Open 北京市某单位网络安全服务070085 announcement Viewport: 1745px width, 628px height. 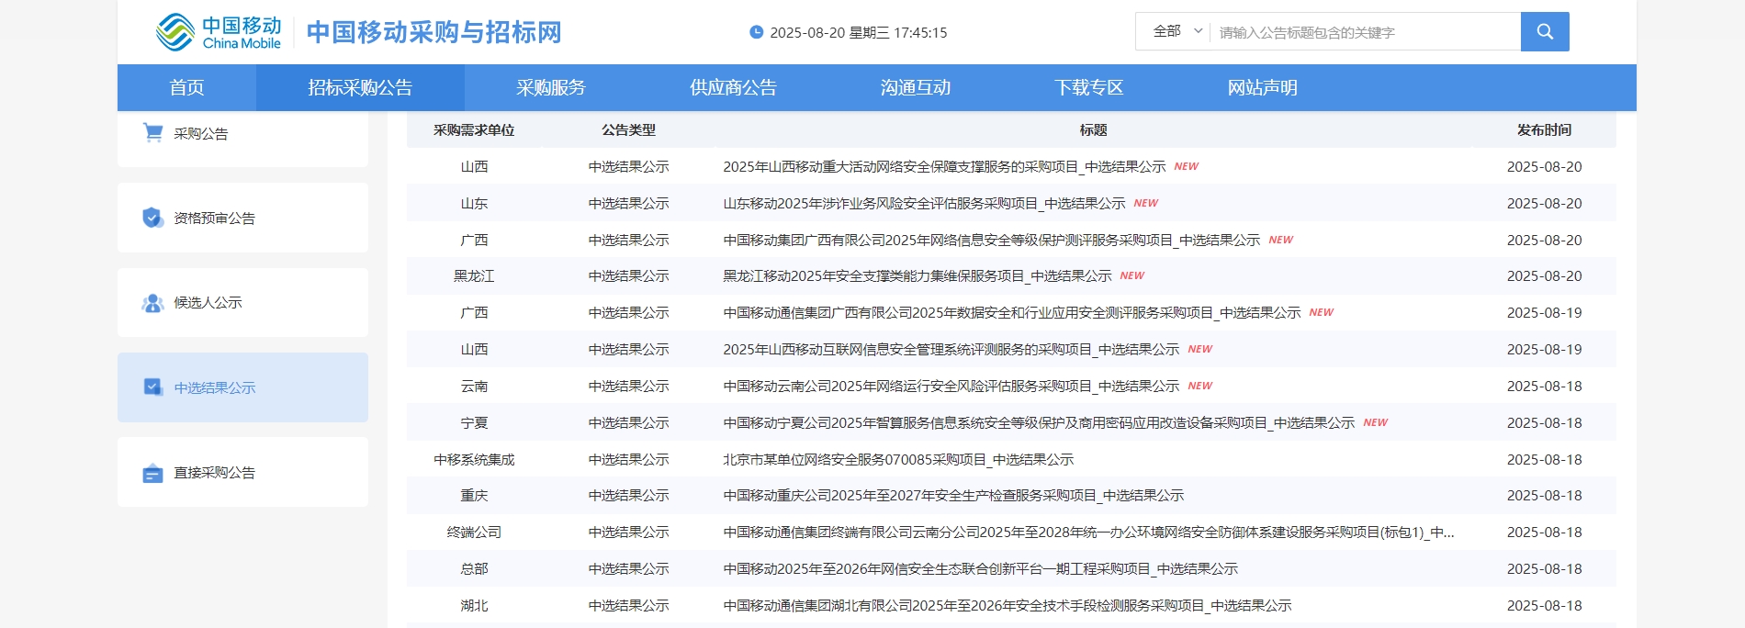point(898,459)
